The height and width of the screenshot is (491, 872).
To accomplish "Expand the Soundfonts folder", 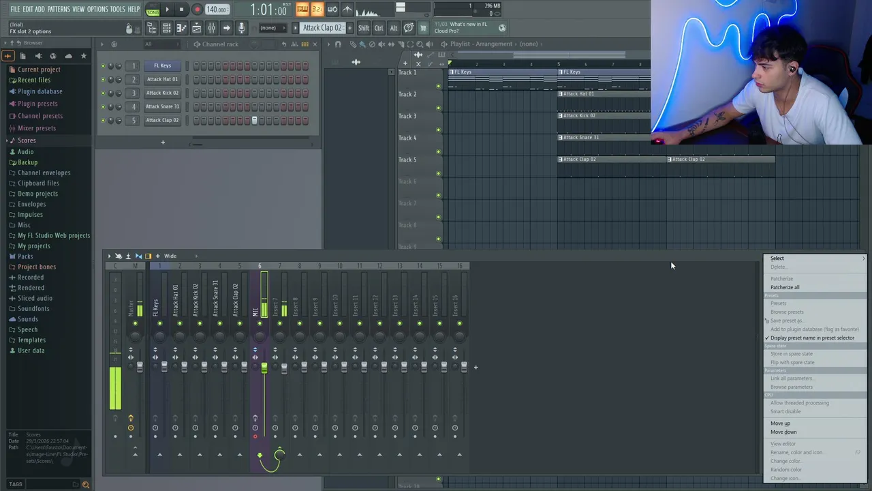I will [33, 309].
